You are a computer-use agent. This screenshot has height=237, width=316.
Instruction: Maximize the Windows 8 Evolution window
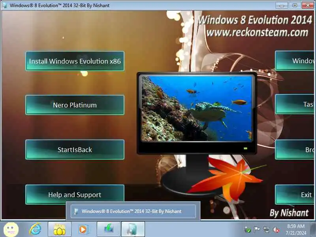click(295, 6)
